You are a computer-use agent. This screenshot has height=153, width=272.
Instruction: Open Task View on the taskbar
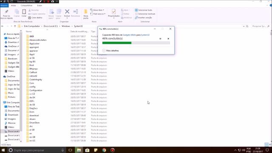(70, 150)
